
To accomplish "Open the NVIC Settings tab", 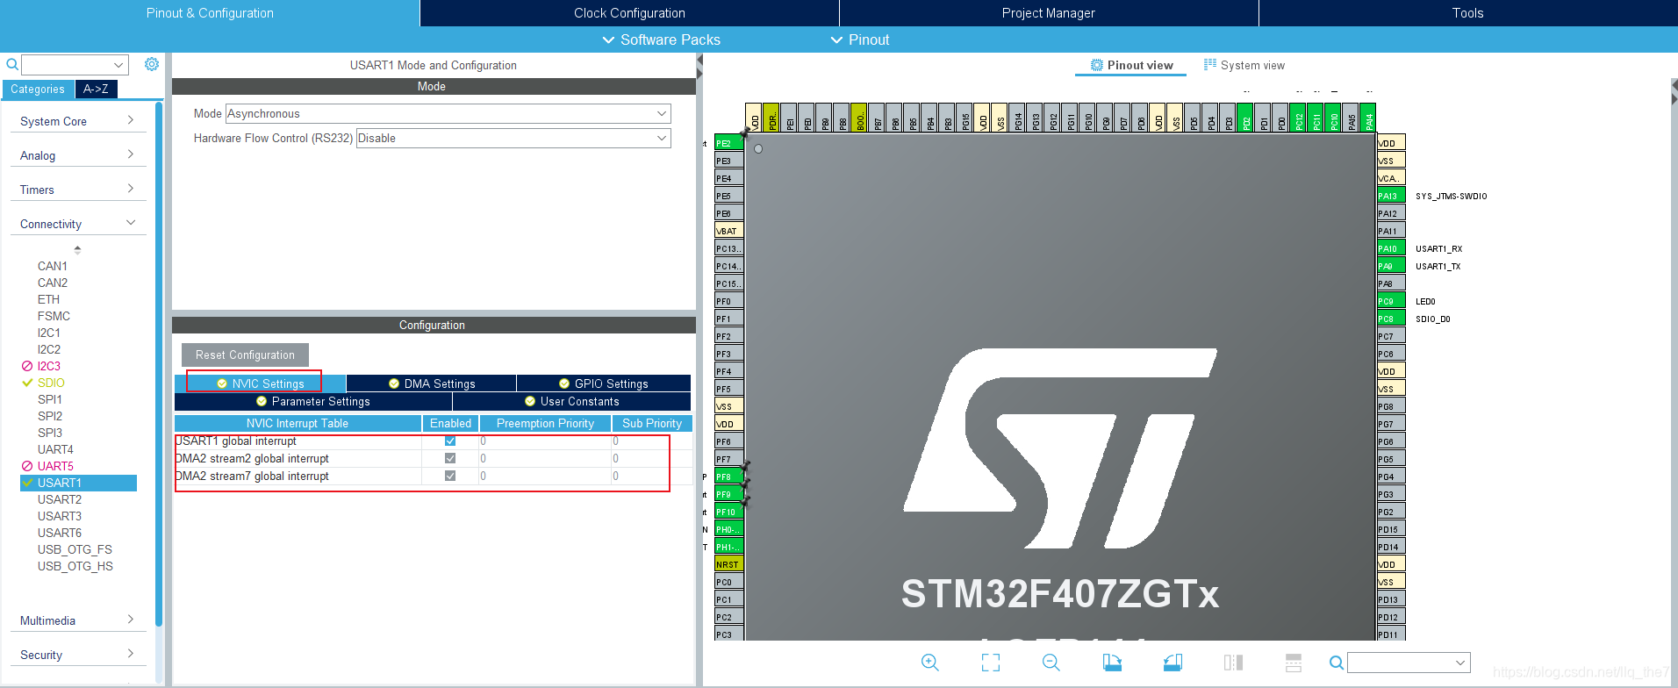I will [x=260, y=383].
